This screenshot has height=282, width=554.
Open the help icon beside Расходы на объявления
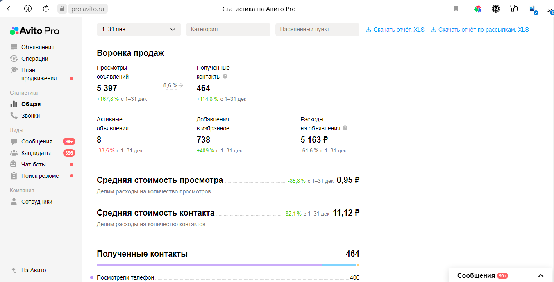[345, 128]
